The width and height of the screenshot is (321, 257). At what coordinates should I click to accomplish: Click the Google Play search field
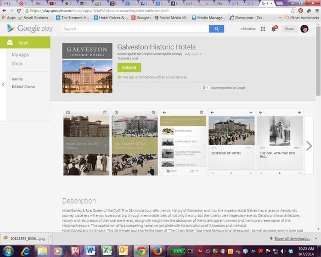[135, 29]
